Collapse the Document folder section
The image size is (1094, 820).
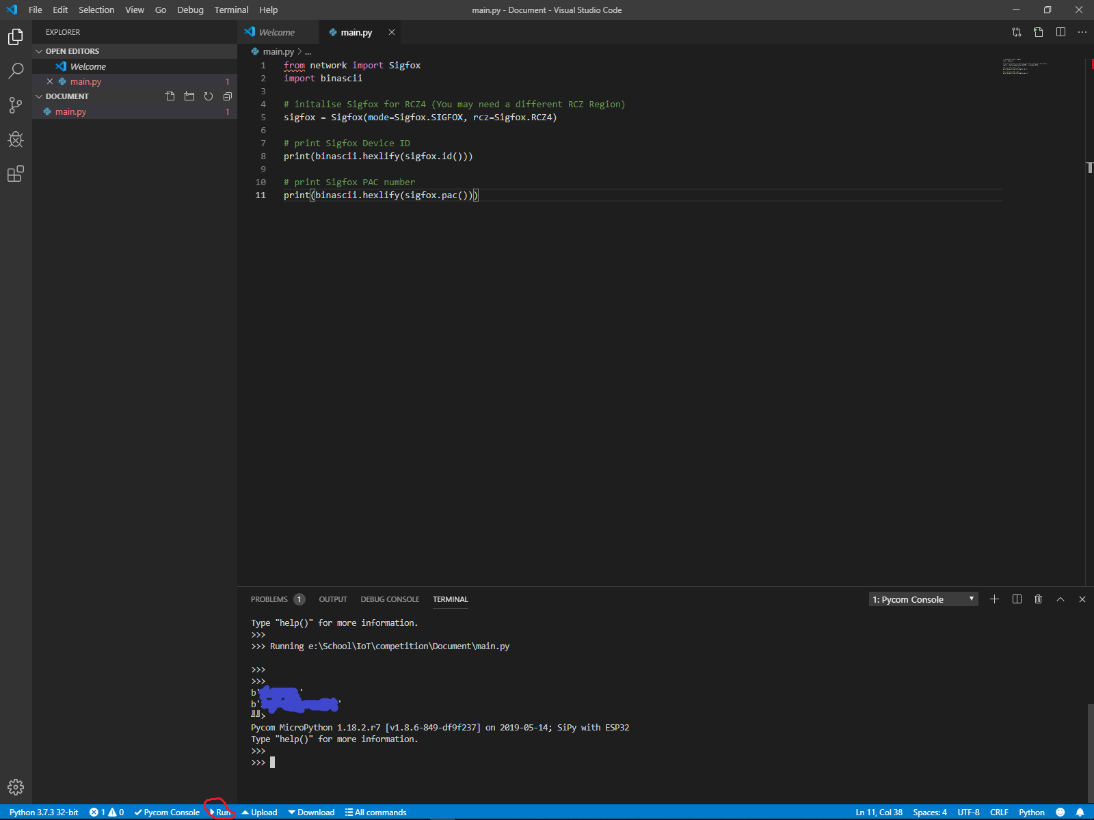point(40,96)
